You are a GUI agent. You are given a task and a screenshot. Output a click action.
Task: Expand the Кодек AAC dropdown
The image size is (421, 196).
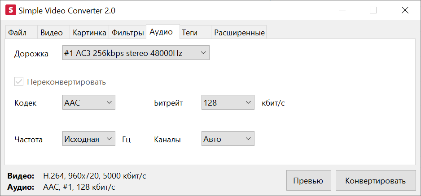[89, 102]
